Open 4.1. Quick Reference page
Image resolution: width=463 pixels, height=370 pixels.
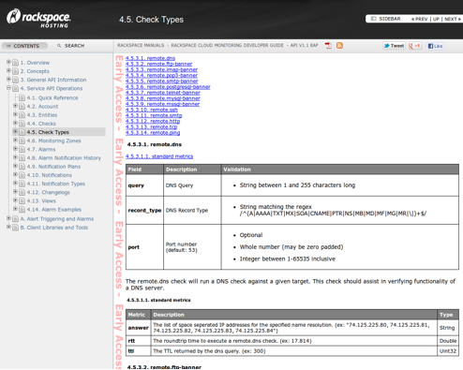[x=52, y=97]
